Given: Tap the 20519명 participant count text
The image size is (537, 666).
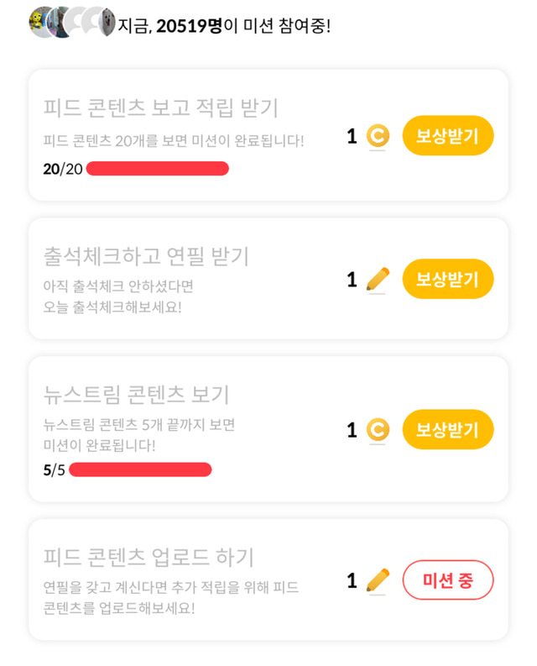Looking at the screenshot, I should [x=190, y=25].
